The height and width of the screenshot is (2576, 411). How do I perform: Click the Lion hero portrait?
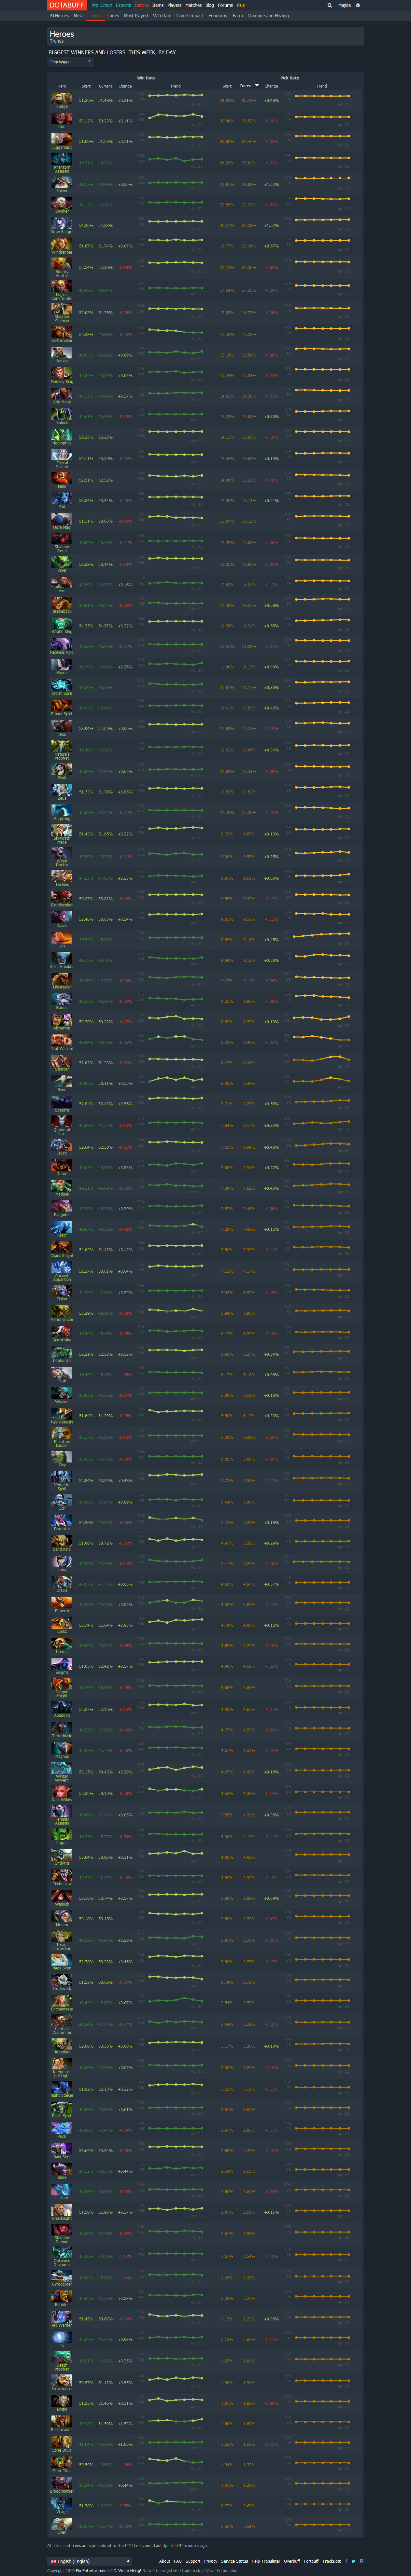click(61, 119)
